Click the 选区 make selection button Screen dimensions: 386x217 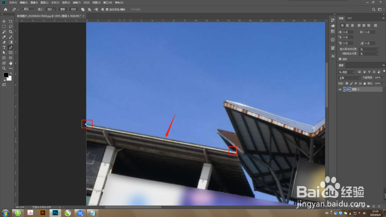(51, 9)
